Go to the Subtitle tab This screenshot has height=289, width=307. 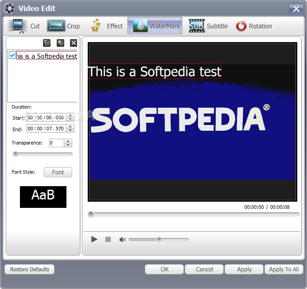point(208,26)
